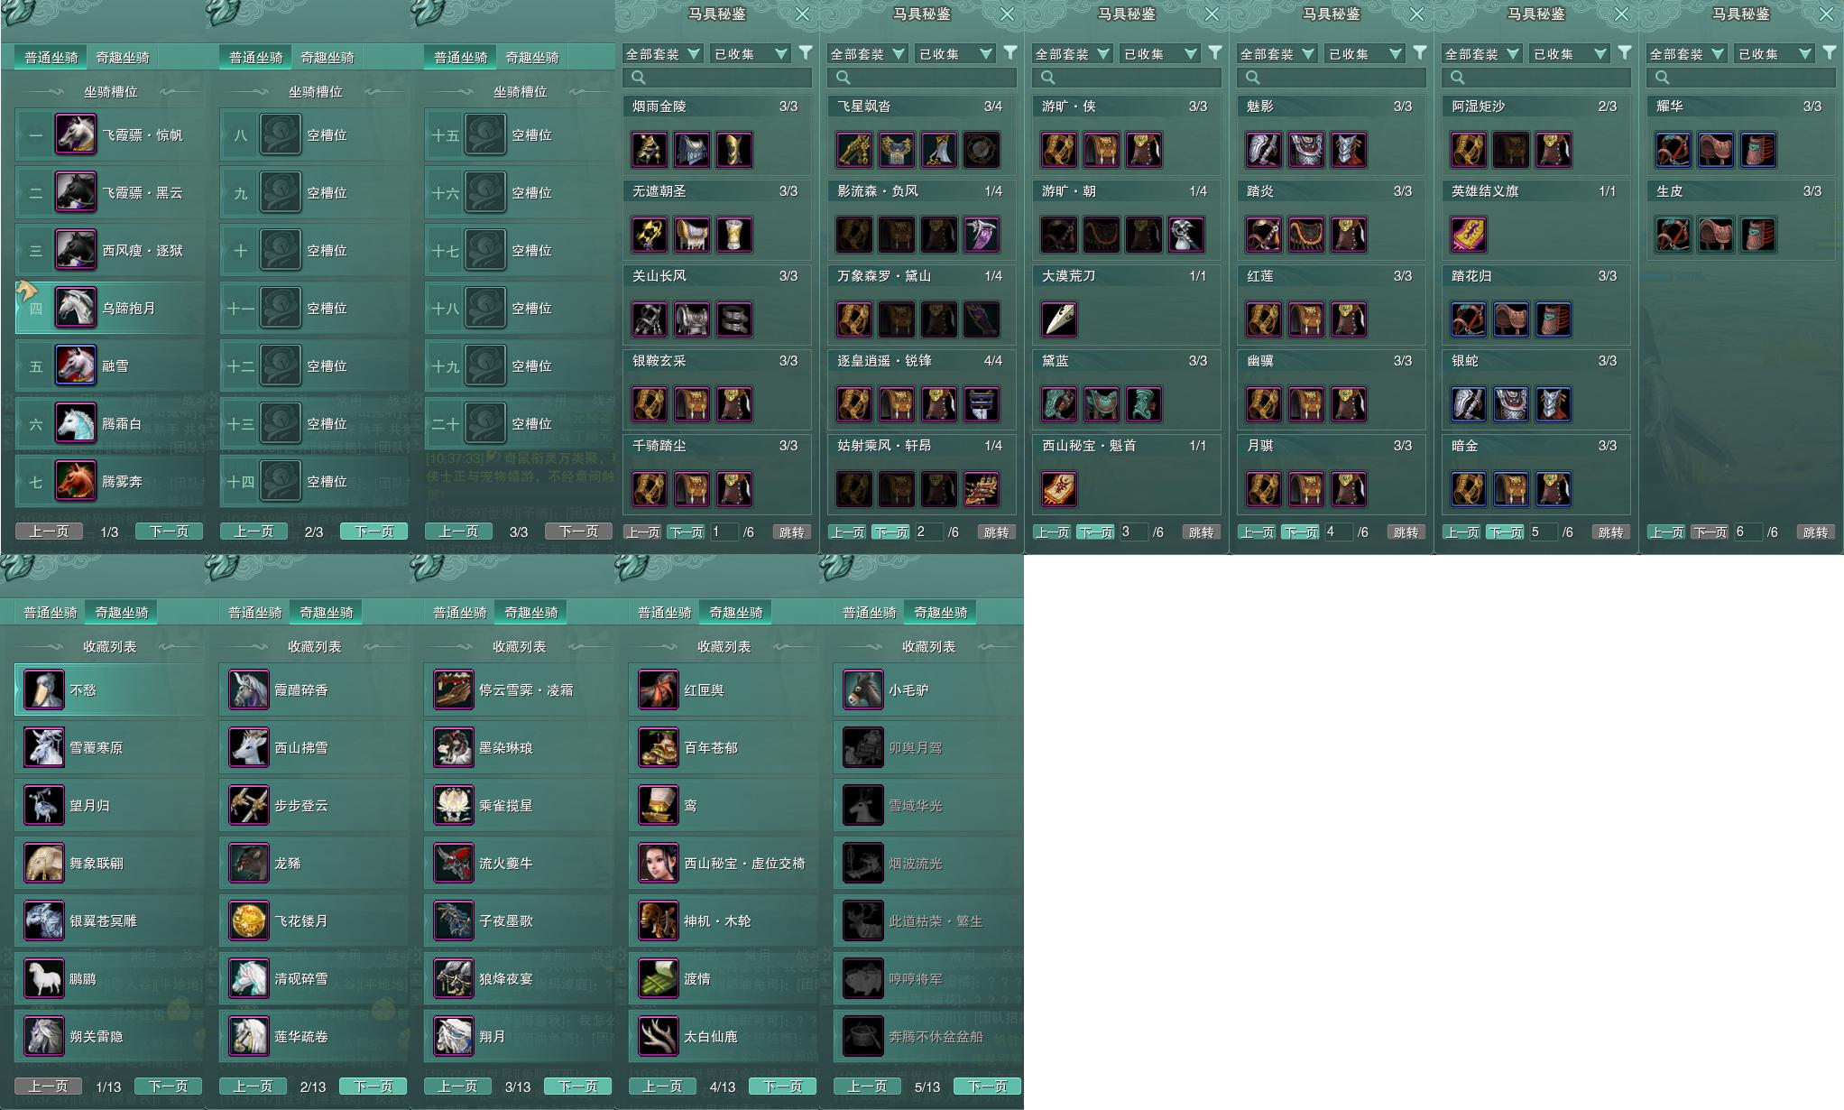
Task: Select the 西山拂雪 deer icon
Action: point(249,747)
